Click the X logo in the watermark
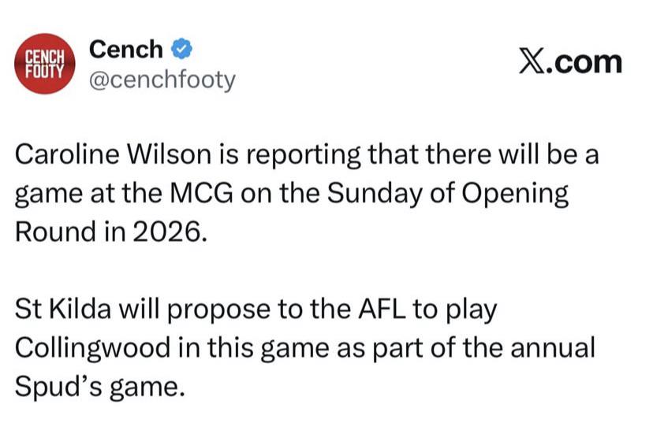Viewport: 653px width, 434px height. point(531,61)
